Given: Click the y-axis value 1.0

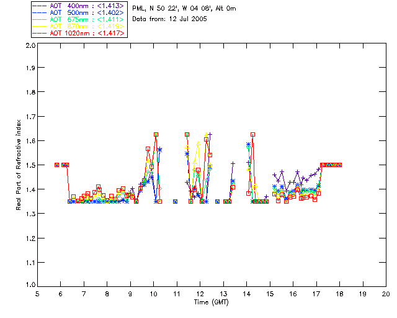Looking at the screenshot, I should pyautogui.click(x=30, y=284).
